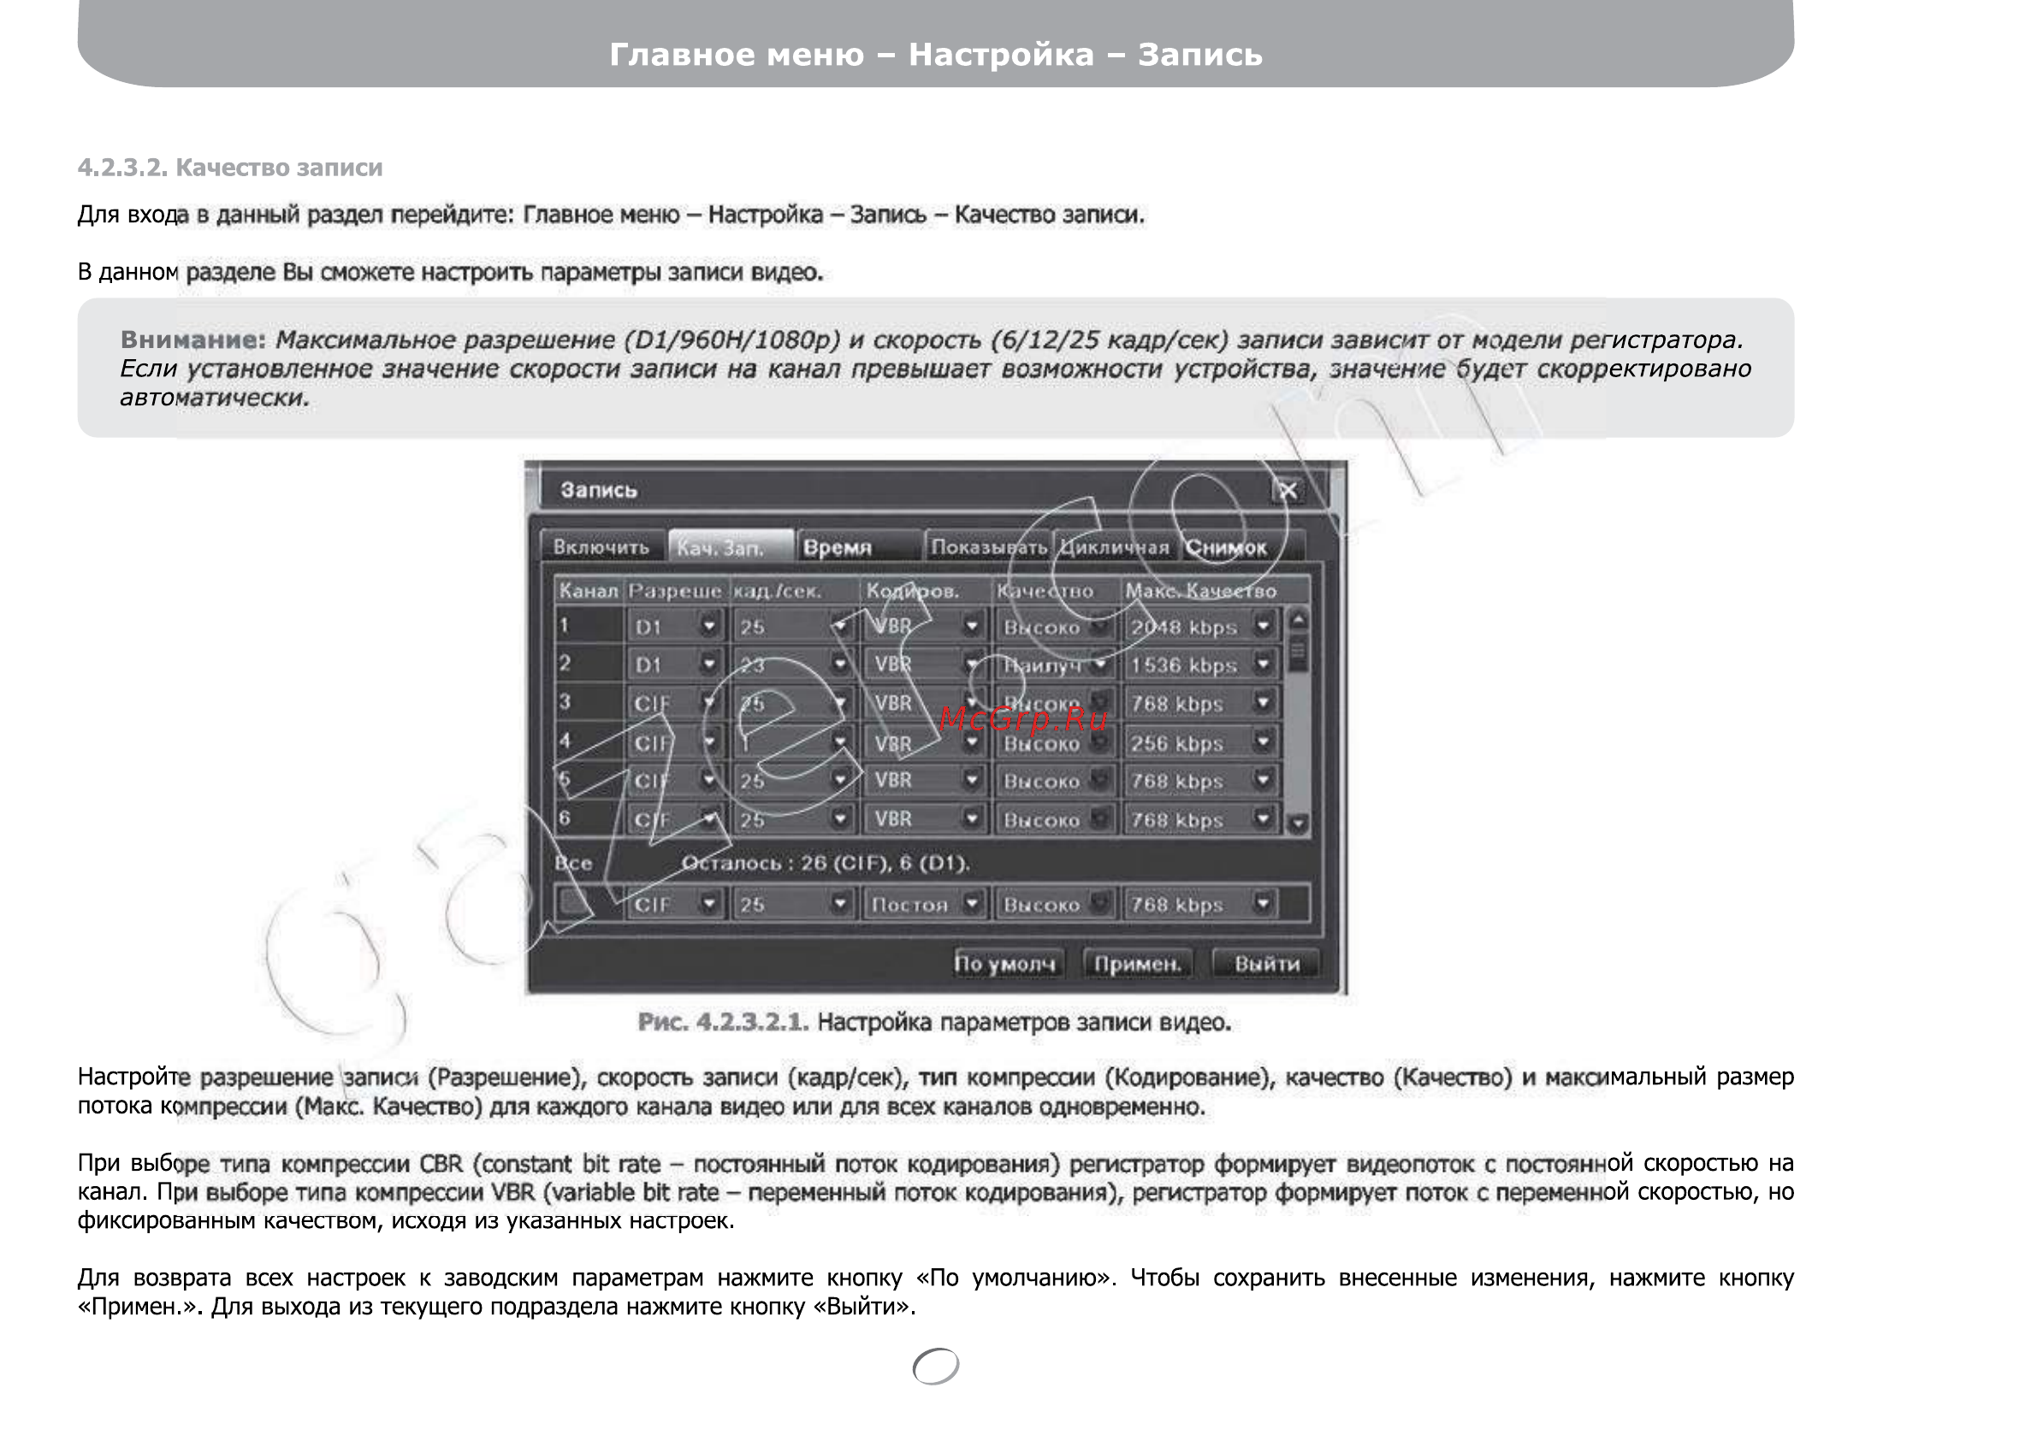Open the Показывать tab
The width and height of the screenshot is (2037, 1435).
pos(988,546)
